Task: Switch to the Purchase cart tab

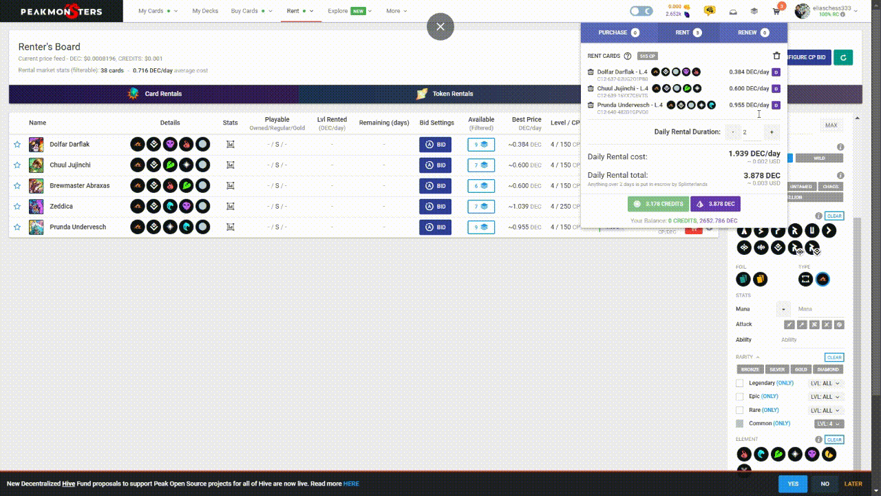Action: coord(619,32)
